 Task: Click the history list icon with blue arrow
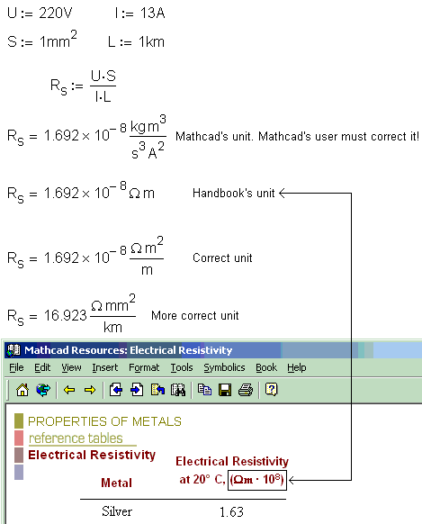coord(157,390)
